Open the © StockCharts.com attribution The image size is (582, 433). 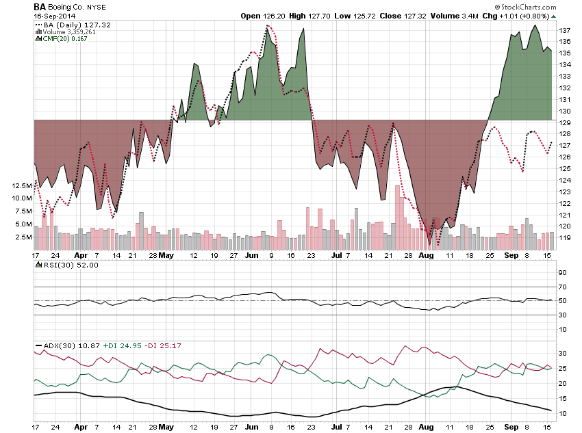pos(525,7)
